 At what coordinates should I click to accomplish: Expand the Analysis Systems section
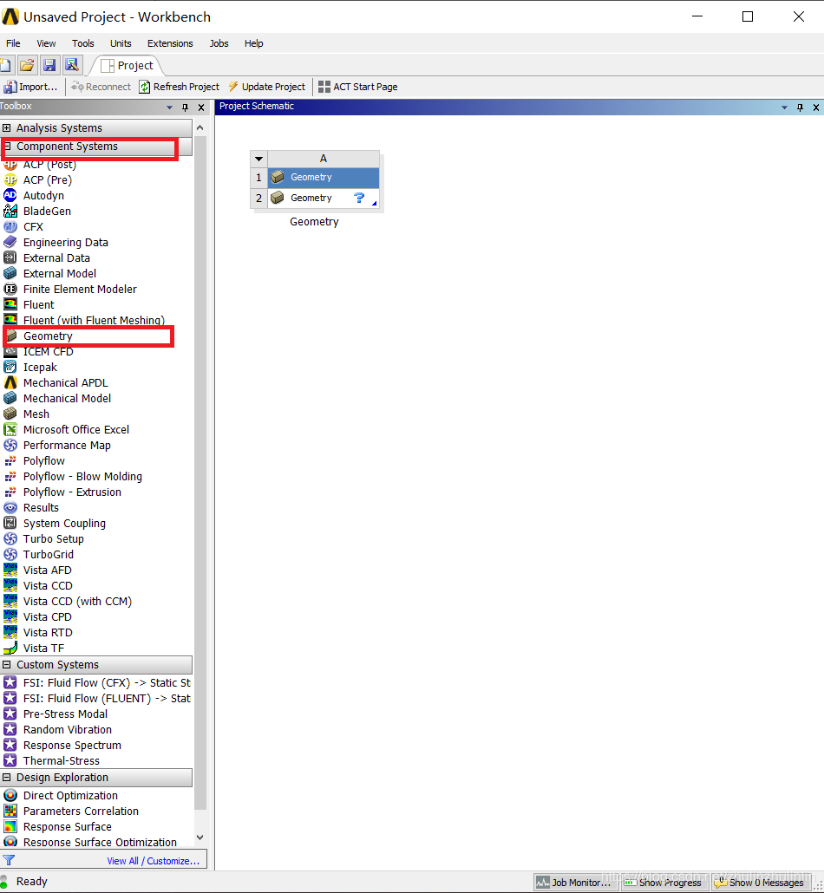pyautogui.click(x=7, y=128)
